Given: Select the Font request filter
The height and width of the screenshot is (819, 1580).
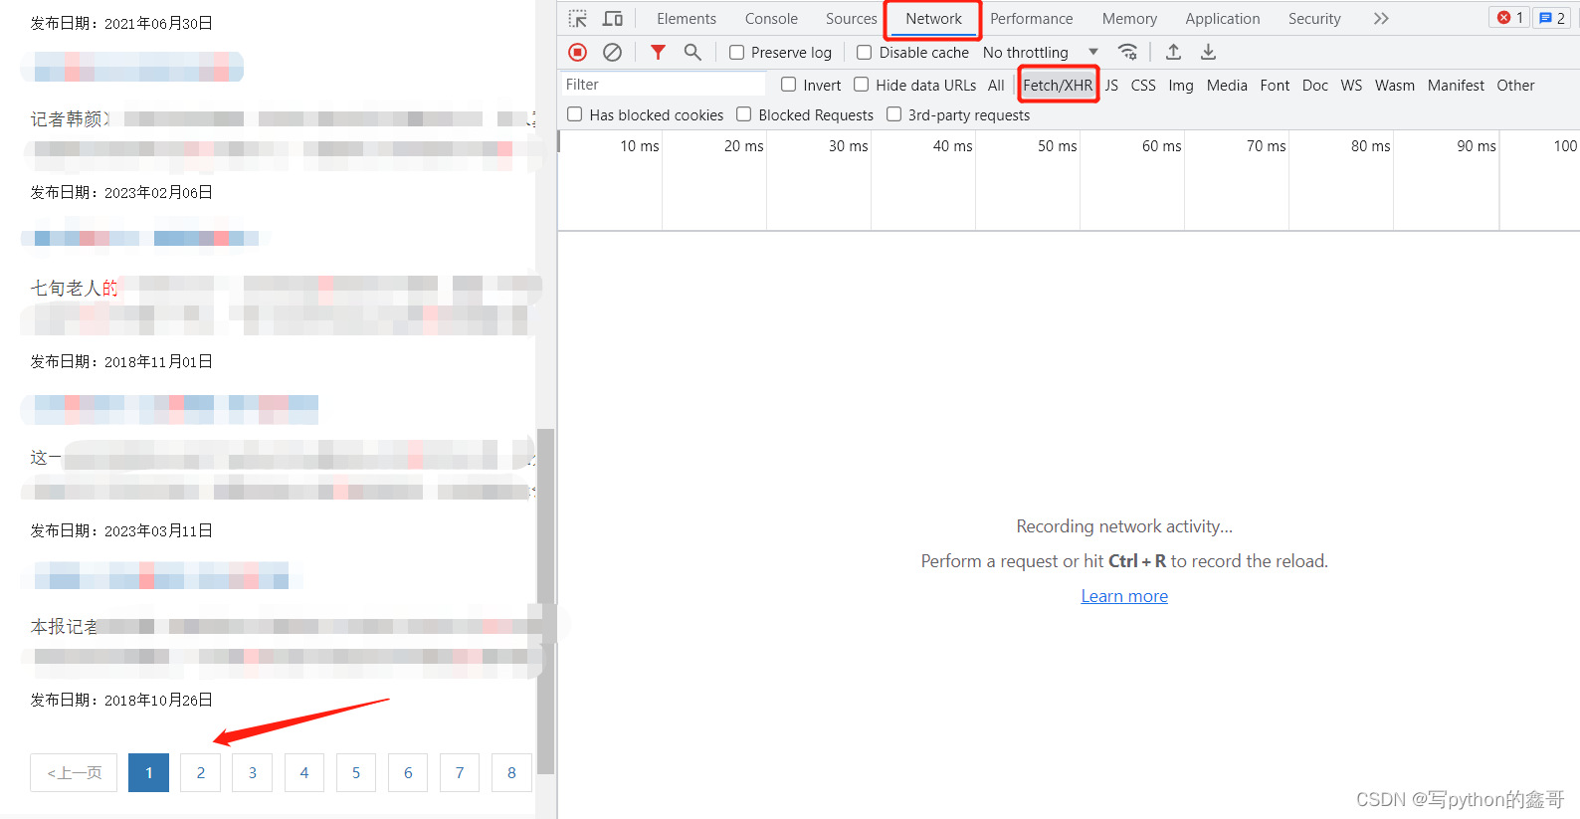Looking at the screenshot, I should [1275, 86].
